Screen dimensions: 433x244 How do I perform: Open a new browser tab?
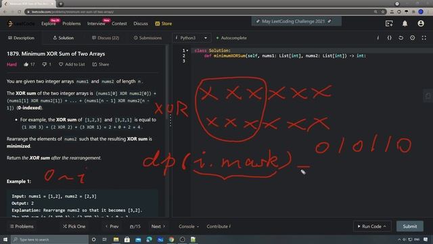point(61,4)
